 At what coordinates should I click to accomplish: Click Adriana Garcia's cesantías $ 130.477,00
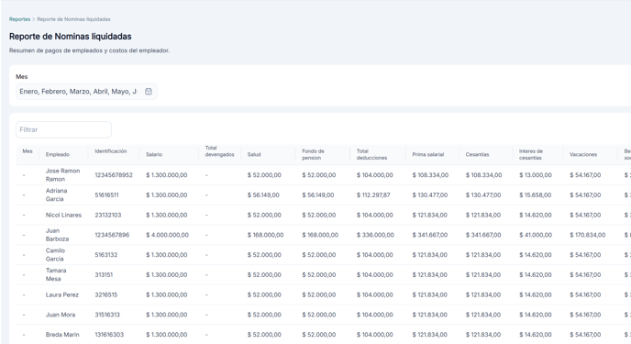pyautogui.click(x=483, y=194)
